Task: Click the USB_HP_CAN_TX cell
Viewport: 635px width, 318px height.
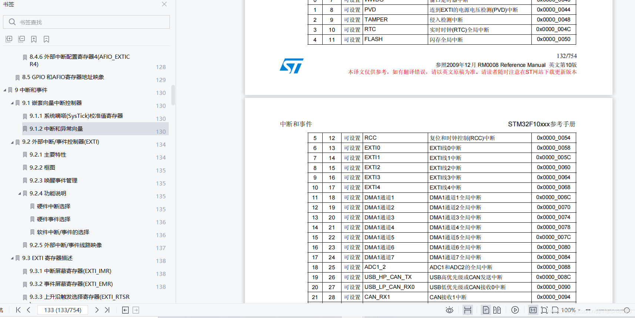Action: [x=395, y=277]
